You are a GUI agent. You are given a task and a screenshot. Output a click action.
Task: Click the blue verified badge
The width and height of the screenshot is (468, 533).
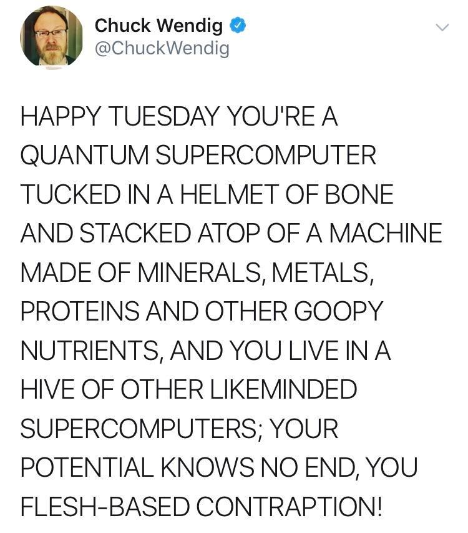tap(237, 26)
